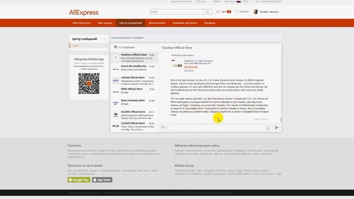Screen dimensions: 354x199
Task: Click the Chashma store avatar icon
Action: 116,58
